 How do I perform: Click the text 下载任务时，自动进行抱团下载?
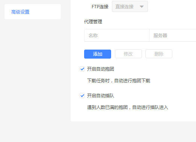click(119, 81)
